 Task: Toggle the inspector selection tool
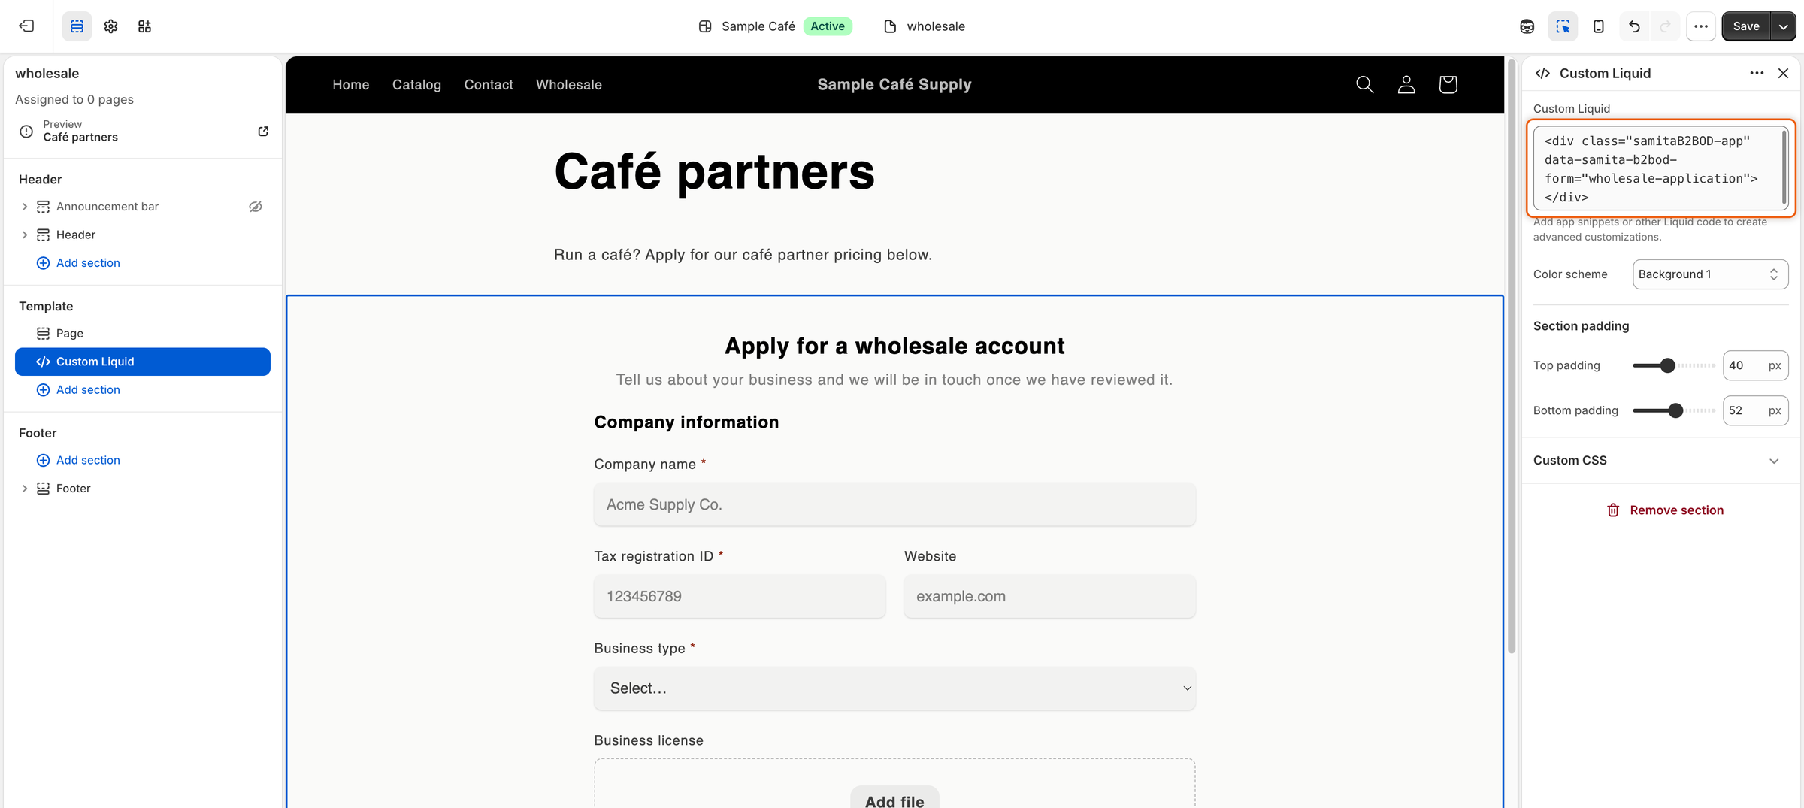click(x=1563, y=26)
